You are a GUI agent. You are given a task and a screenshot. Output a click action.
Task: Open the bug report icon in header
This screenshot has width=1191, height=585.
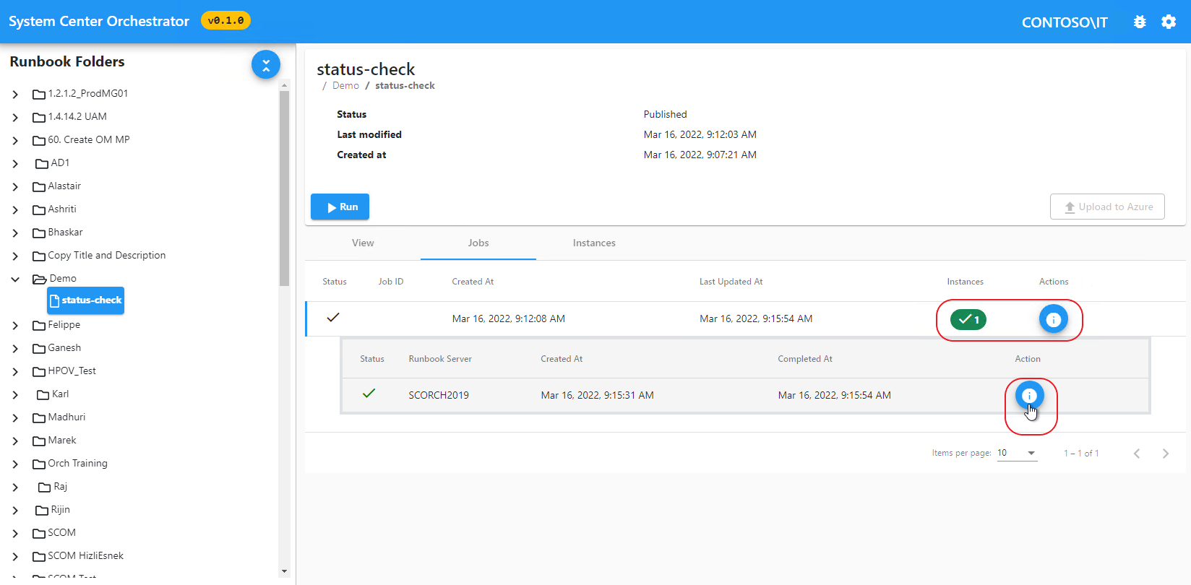pos(1140,22)
